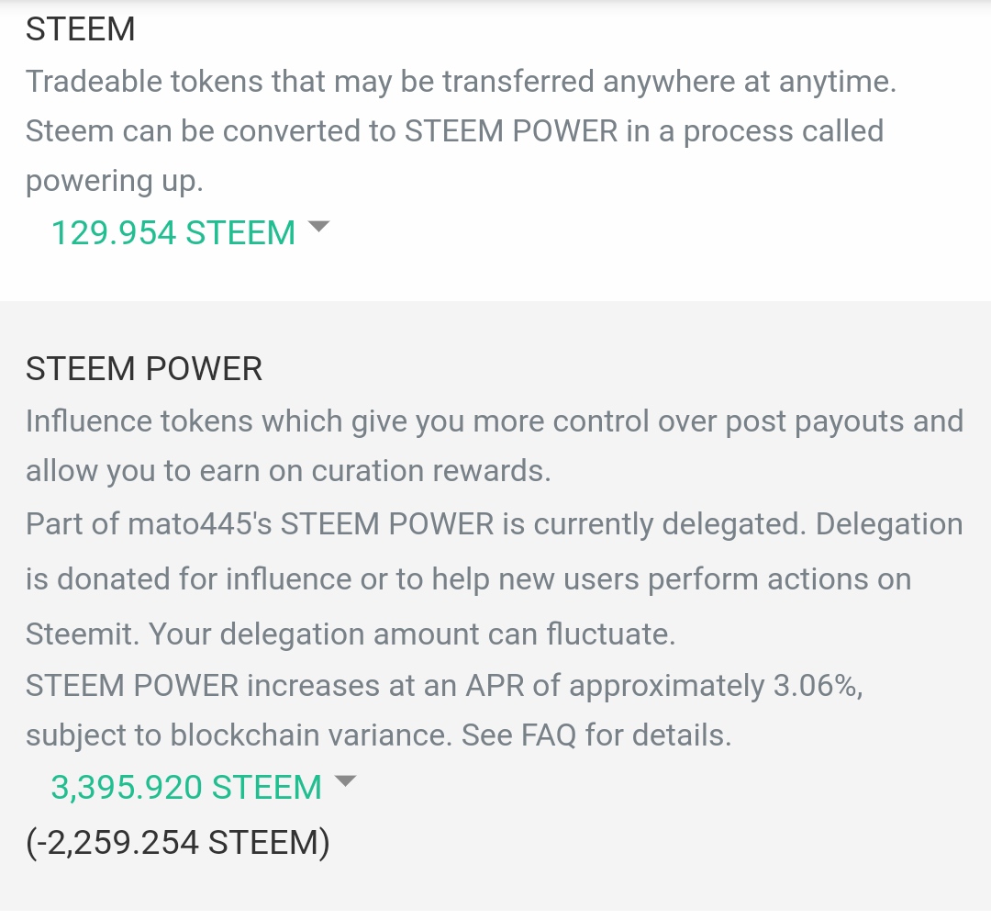This screenshot has height=920, width=991.
Task: Click the STEEM POWER section heading
Action: point(144,368)
